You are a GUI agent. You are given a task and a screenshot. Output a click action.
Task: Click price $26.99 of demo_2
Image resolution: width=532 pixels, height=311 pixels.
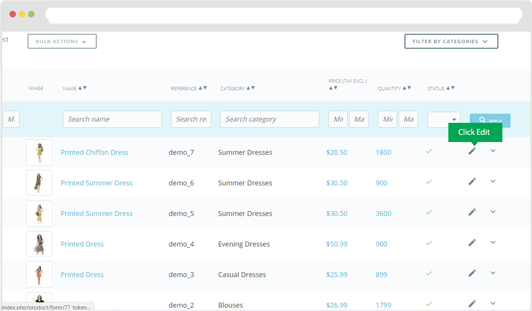(337, 305)
